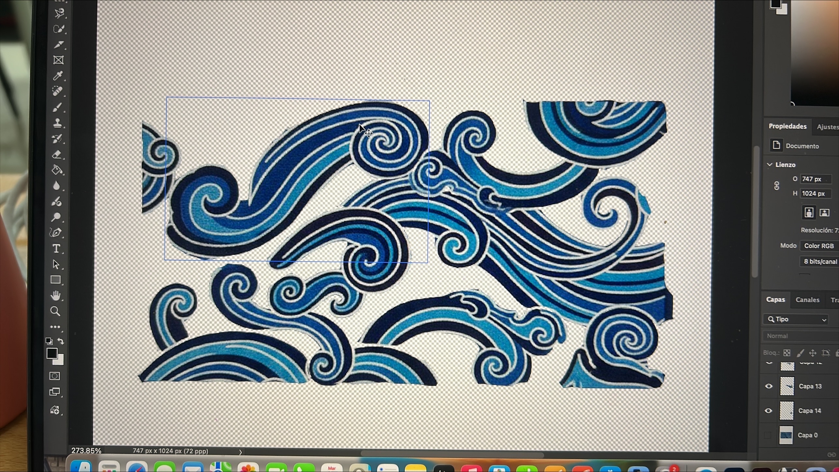Set canvas to landscape orientation
Image resolution: width=839 pixels, height=472 pixels.
[x=824, y=213]
